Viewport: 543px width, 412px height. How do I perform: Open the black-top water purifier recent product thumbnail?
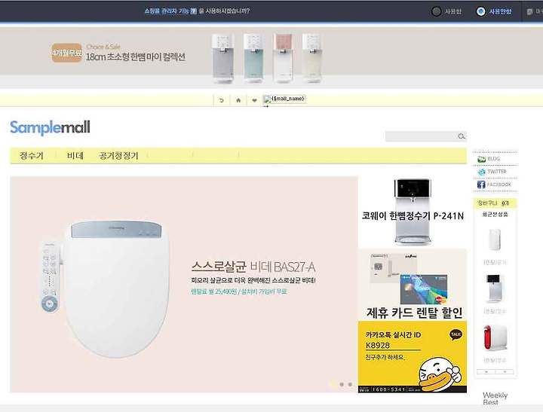494,288
